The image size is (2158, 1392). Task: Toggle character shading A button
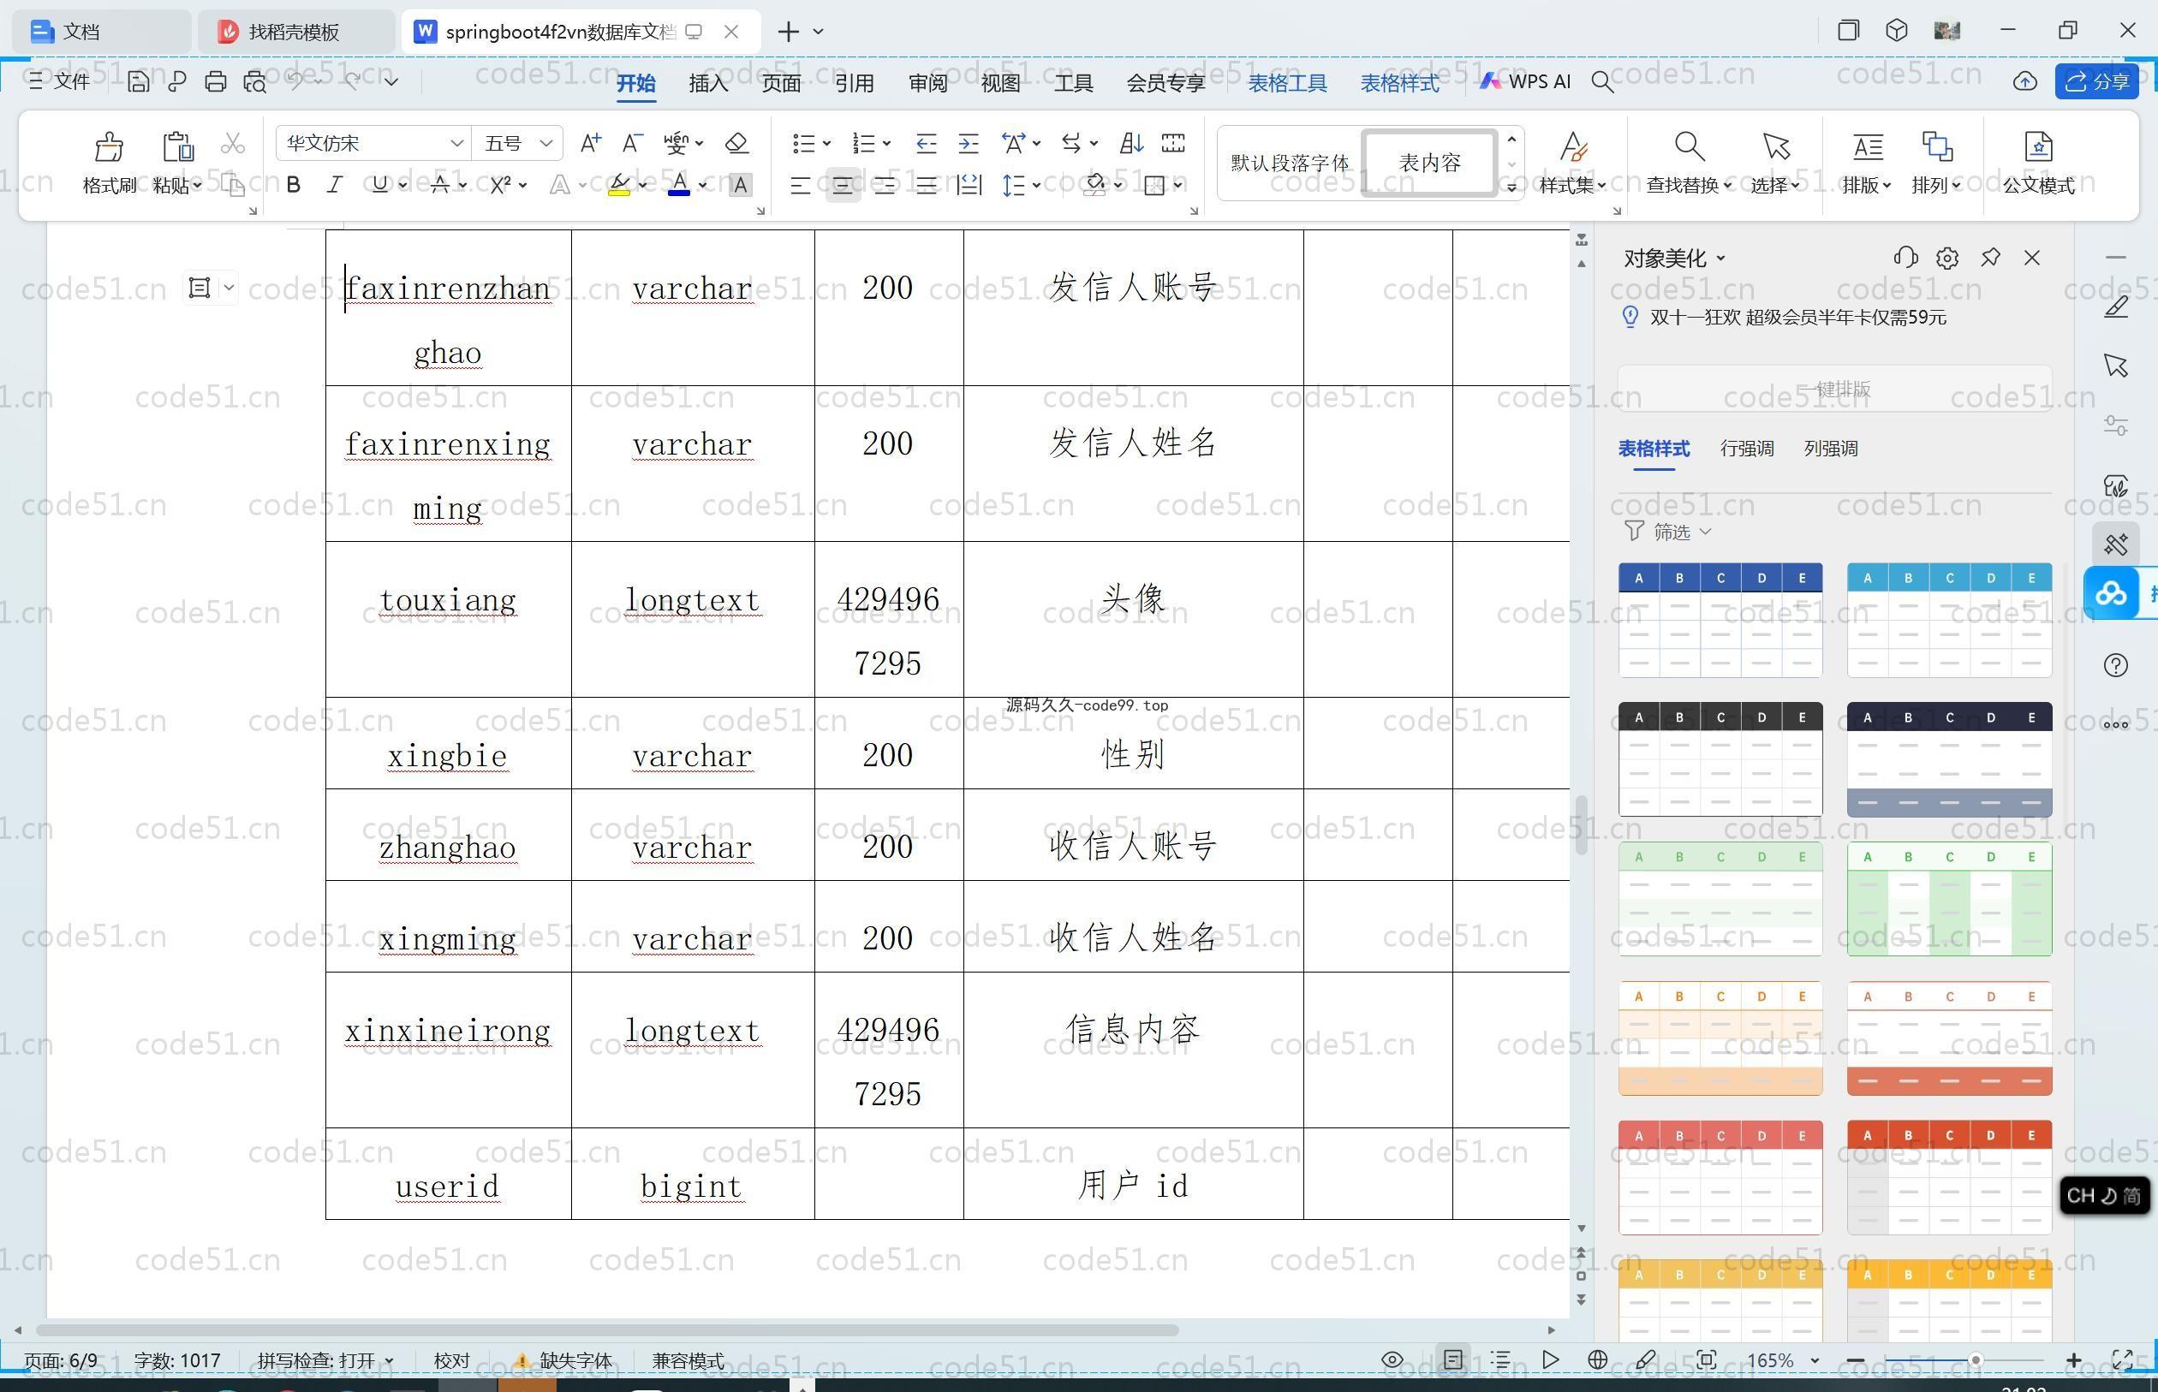740,185
